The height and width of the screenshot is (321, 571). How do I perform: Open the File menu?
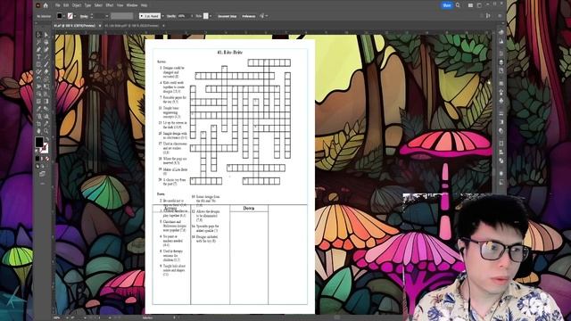[57, 5]
